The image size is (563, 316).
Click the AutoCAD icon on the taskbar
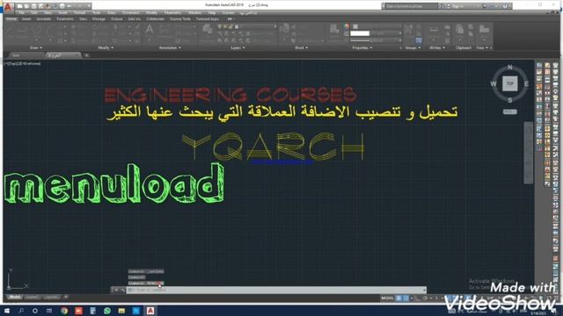coord(150,311)
